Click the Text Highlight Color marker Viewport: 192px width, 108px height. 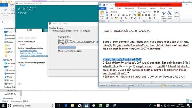[116, 18]
